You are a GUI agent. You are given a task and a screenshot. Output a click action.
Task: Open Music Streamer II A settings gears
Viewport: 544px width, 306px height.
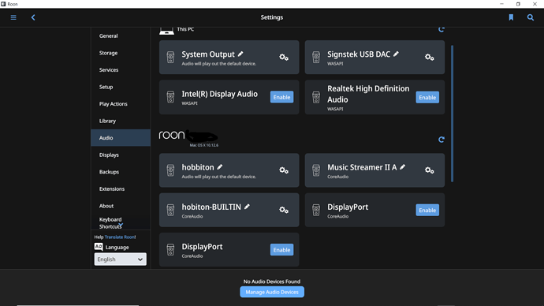click(x=430, y=170)
